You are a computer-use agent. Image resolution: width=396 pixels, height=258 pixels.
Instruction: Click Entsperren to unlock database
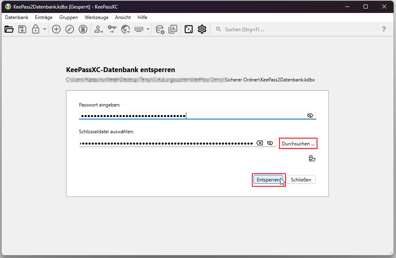point(268,180)
